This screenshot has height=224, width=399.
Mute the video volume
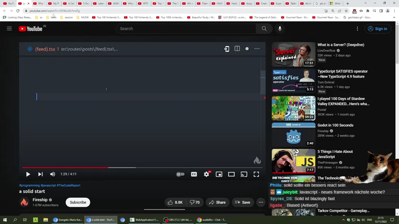(x=52, y=174)
